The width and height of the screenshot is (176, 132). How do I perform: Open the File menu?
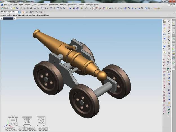pyautogui.click(x=5, y=5)
